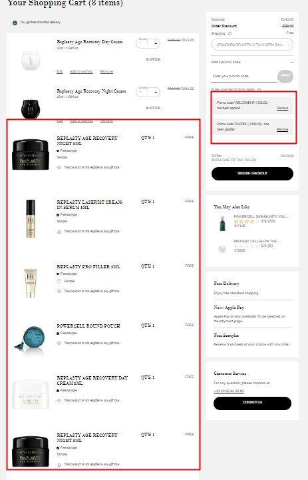Click the Apply promo code button

click(285, 76)
